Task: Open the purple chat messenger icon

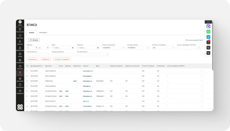Action: tap(208, 26)
